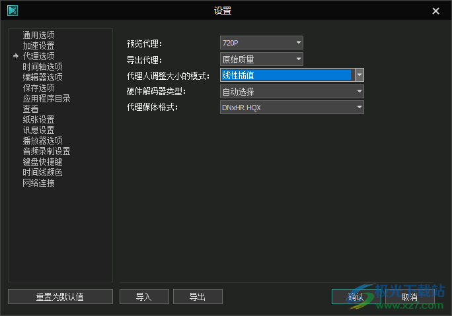Screen dimensions: 452x316
Task: Confirm settings with 确认 button
Action: [356, 297]
